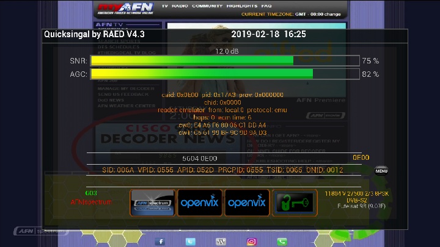Click the 'MANAGE MY DECODER' sidebar link
The width and height of the screenshot is (440, 247).
[126, 88]
